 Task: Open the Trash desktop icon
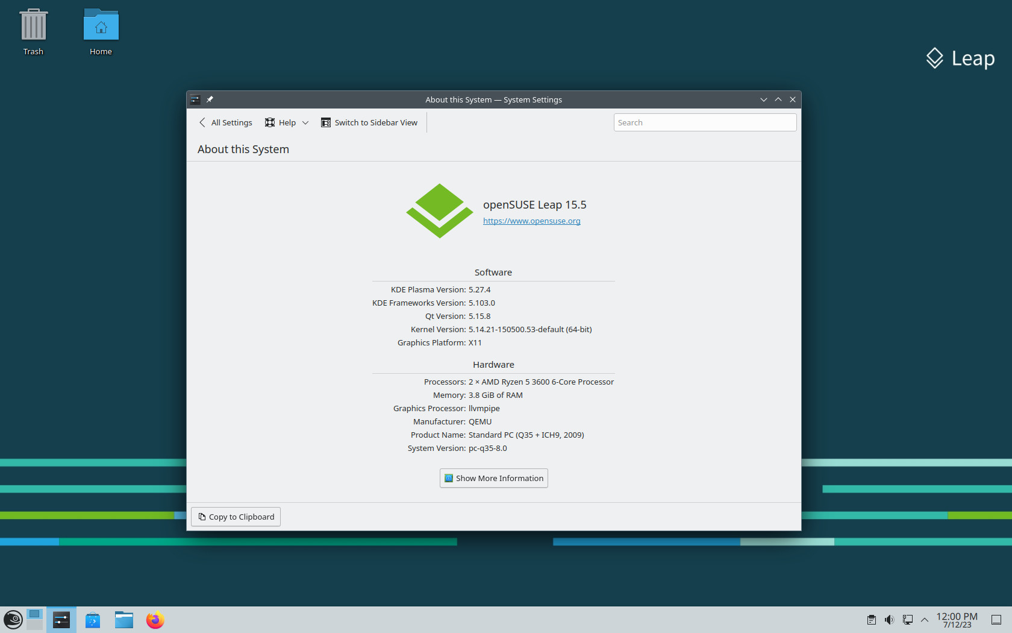(x=33, y=32)
